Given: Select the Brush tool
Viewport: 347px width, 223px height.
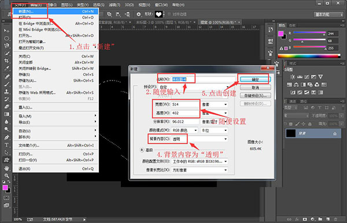Looking at the screenshot, I should pyautogui.click(x=6, y=84).
